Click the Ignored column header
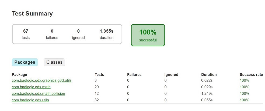Image resolution: width=265 pixels, height=111 pixels. pyautogui.click(x=171, y=75)
